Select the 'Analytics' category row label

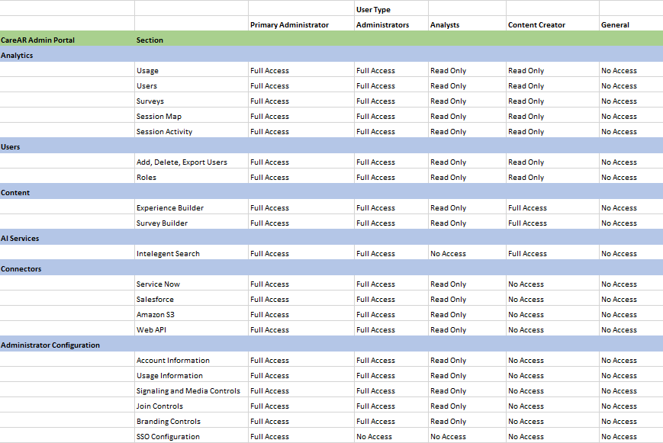tap(17, 56)
